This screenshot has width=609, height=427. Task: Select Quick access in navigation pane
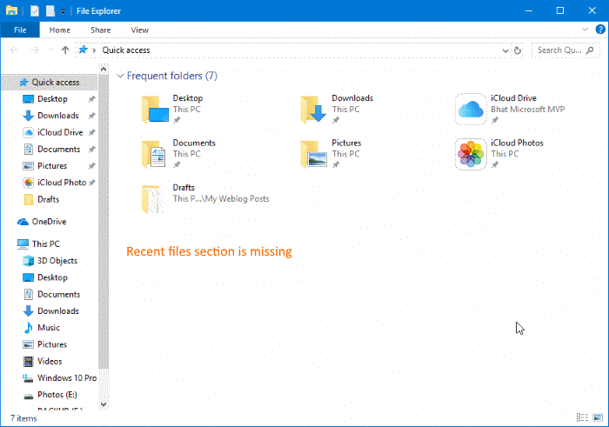50,83
